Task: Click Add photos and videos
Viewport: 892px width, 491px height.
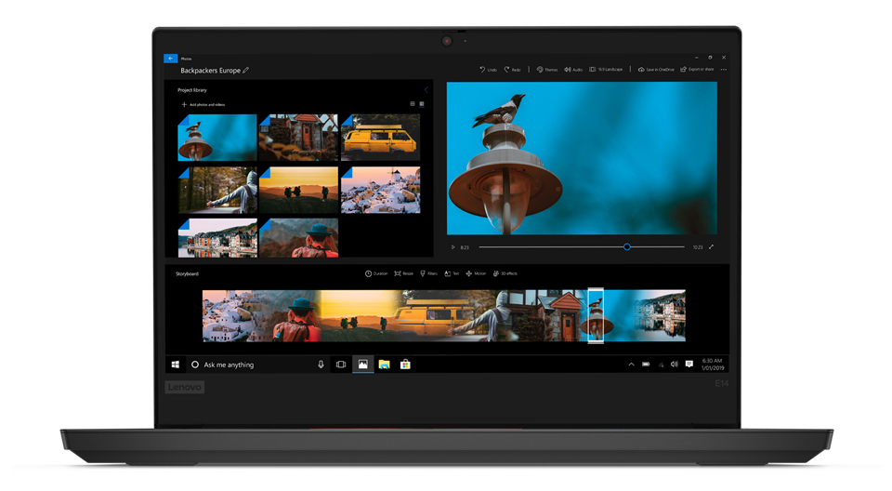Action: pos(203,105)
